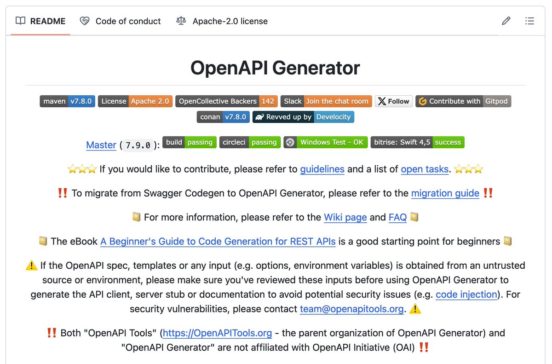Click the heart icon beside Code of conduct
Screen dimensions: 552x364
pos(84,21)
